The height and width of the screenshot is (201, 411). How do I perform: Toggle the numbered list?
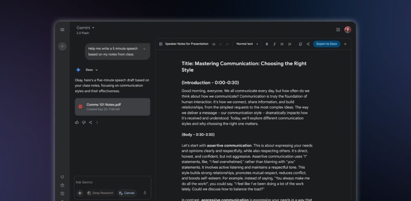[290, 44]
